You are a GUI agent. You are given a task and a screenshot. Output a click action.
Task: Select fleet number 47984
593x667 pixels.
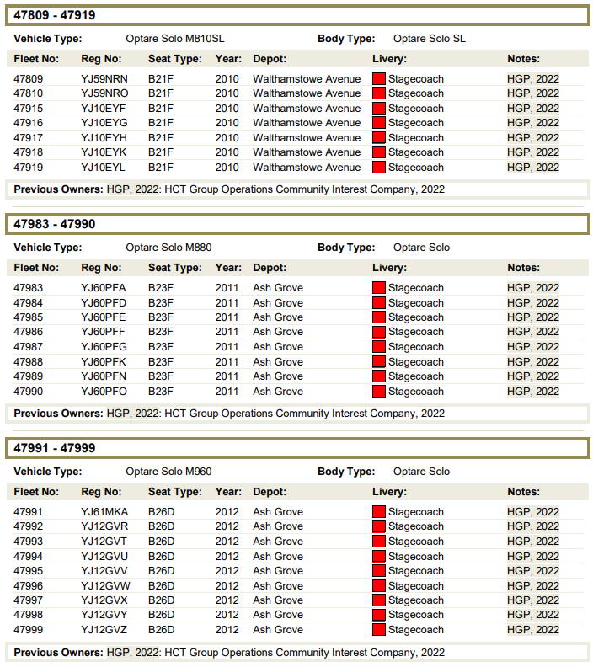(28, 303)
